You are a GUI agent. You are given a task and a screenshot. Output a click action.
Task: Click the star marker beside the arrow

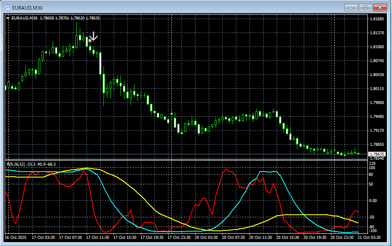click(x=90, y=41)
